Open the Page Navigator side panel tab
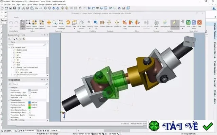The width and height of the screenshot is (217, 135). (x=215, y=68)
